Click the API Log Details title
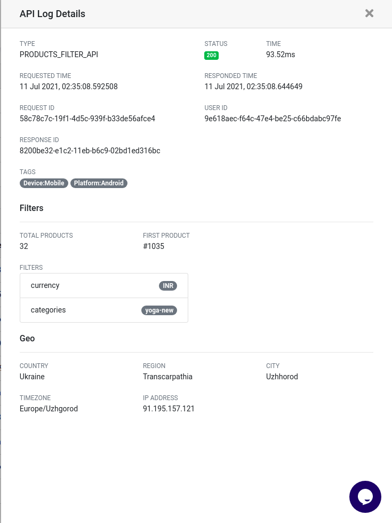Screen dimensions: 392x523 point(52,14)
